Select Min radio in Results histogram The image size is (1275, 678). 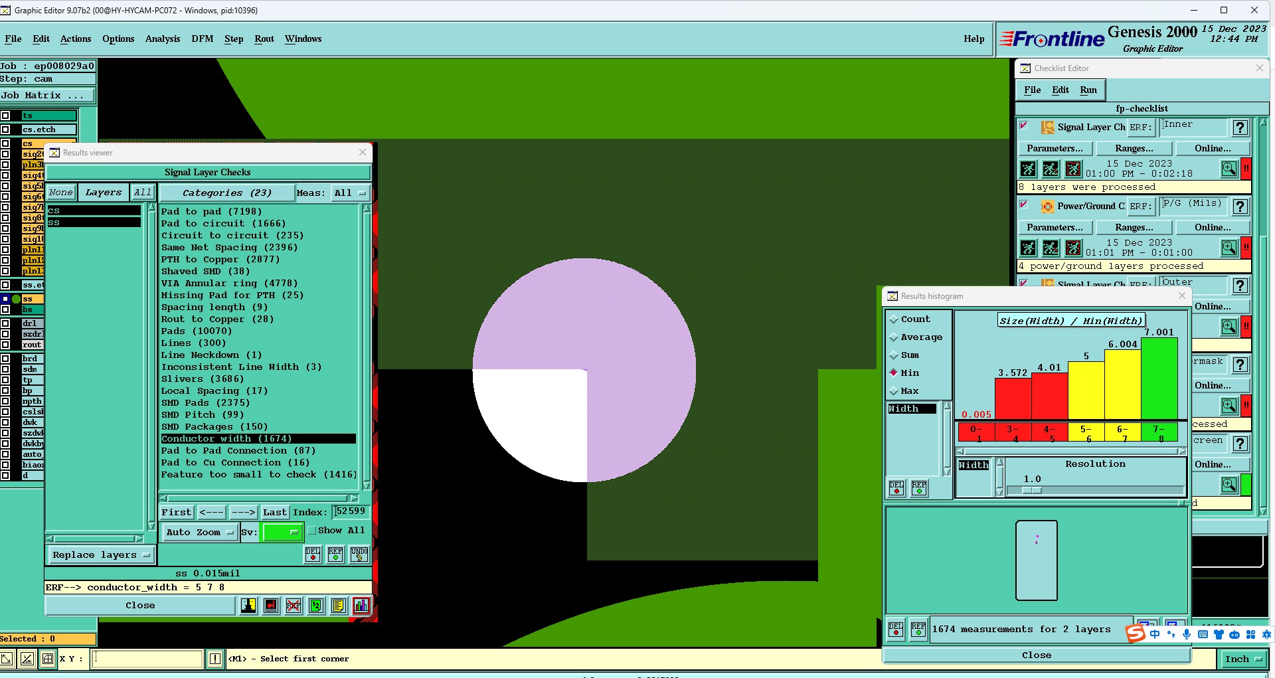pyautogui.click(x=894, y=373)
